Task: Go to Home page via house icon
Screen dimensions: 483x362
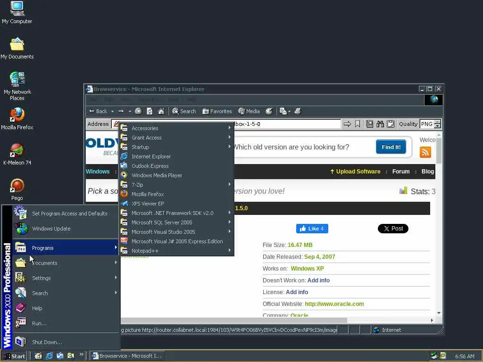Action: point(161,111)
